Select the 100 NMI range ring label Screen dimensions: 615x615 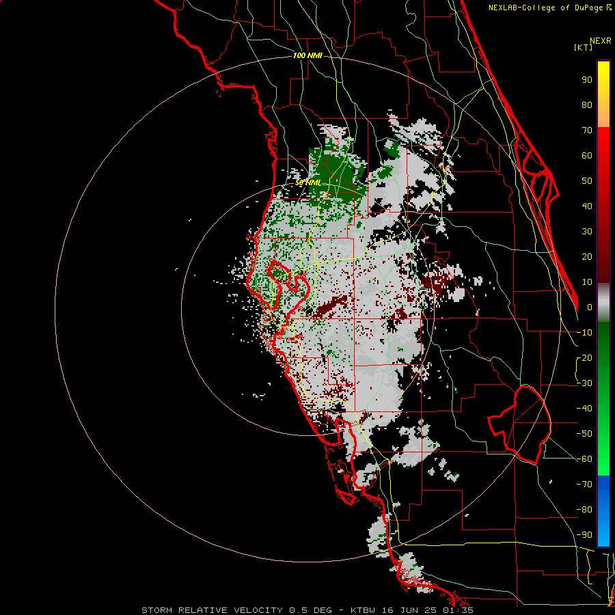pos(307,56)
